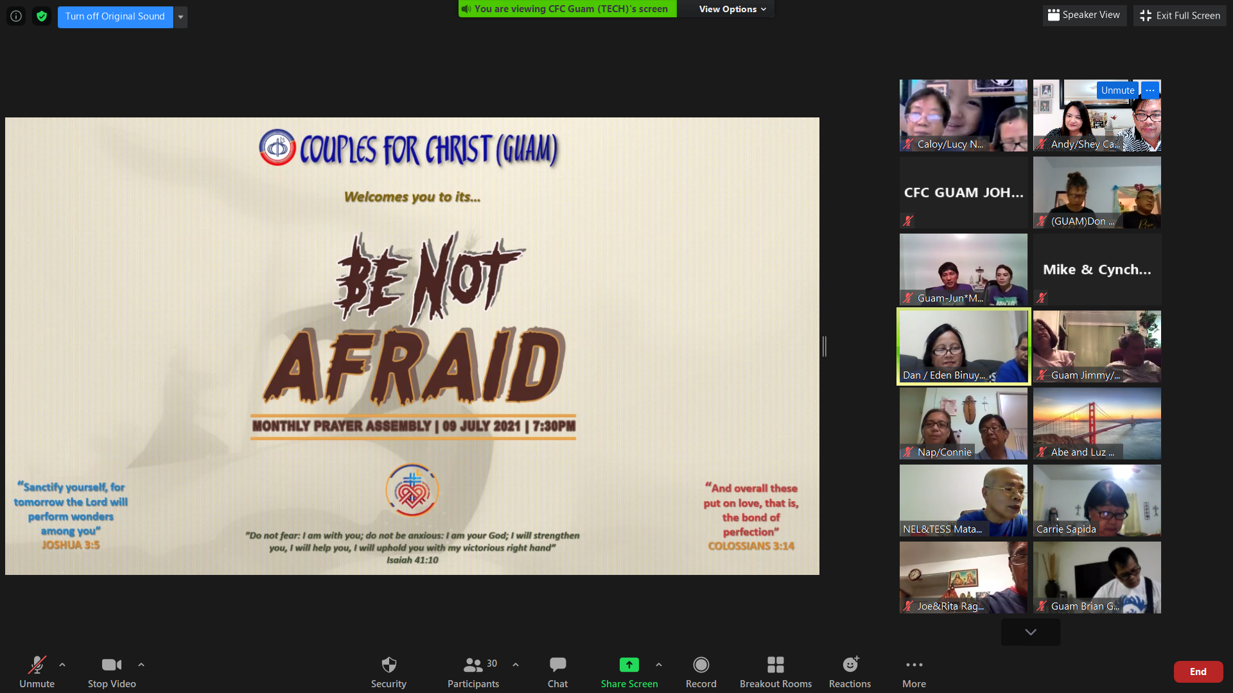
Task: Select Mike & Cynch... participant tile
Action: pos(1097,269)
